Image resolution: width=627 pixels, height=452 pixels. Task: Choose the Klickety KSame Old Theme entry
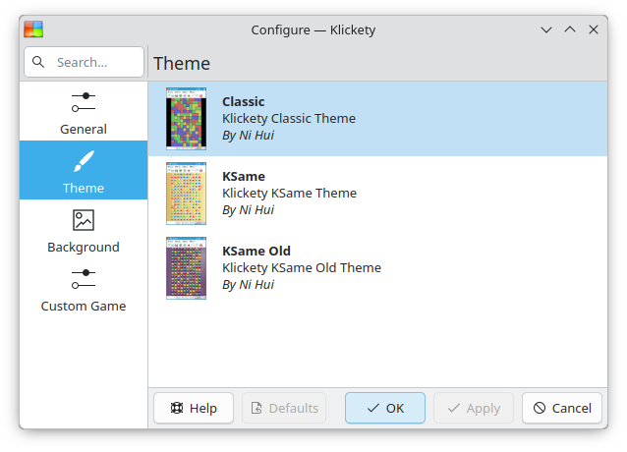(x=378, y=268)
